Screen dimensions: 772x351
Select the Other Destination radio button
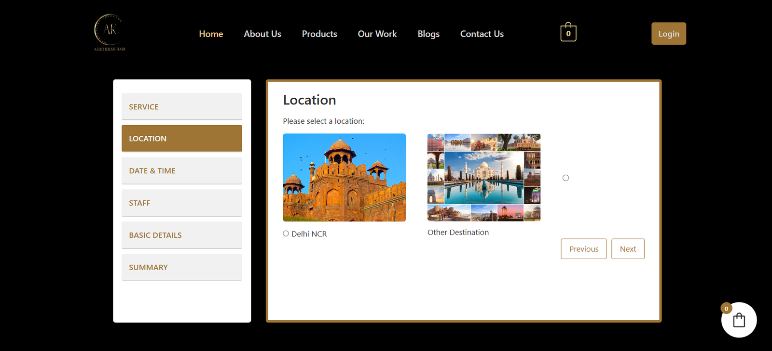pos(565,178)
